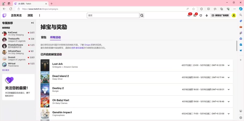Select the 所有活动 tab
The image size is (244, 121).
point(55,37)
